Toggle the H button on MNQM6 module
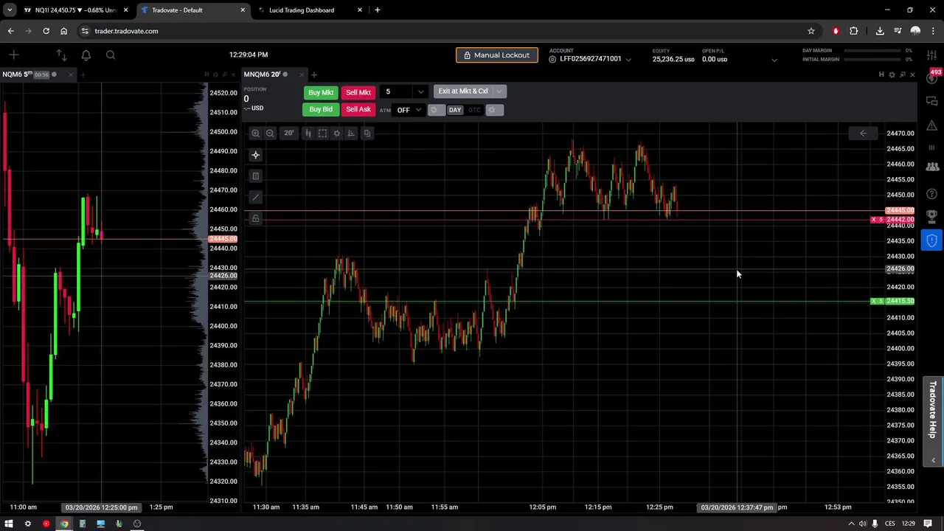 pyautogui.click(x=881, y=74)
